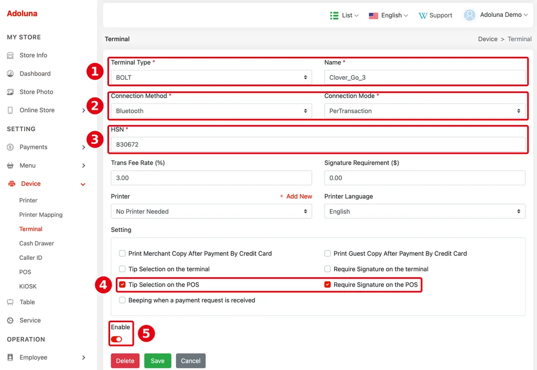Click the Store Photo image icon
537x370 pixels.
(10, 92)
